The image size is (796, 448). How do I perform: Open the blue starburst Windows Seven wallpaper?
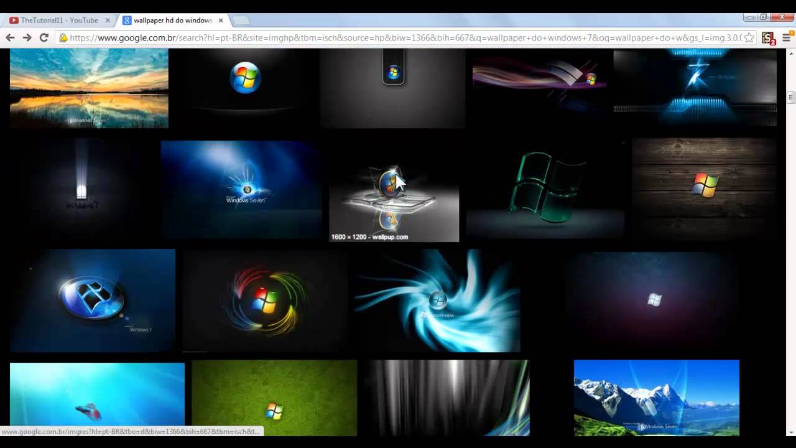tap(241, 190)
